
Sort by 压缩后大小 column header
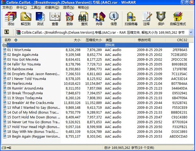pyautogui.click(x=93, y=40)
